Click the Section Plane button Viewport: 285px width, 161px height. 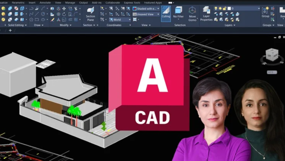(90, 14)
